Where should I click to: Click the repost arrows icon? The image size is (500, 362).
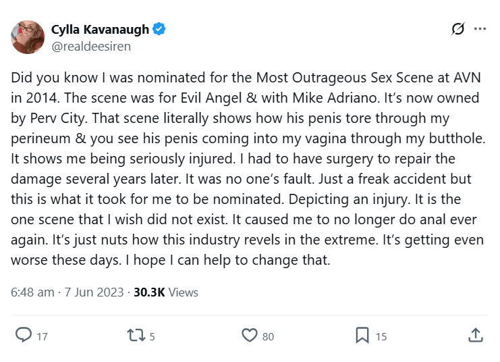(137, 335)
